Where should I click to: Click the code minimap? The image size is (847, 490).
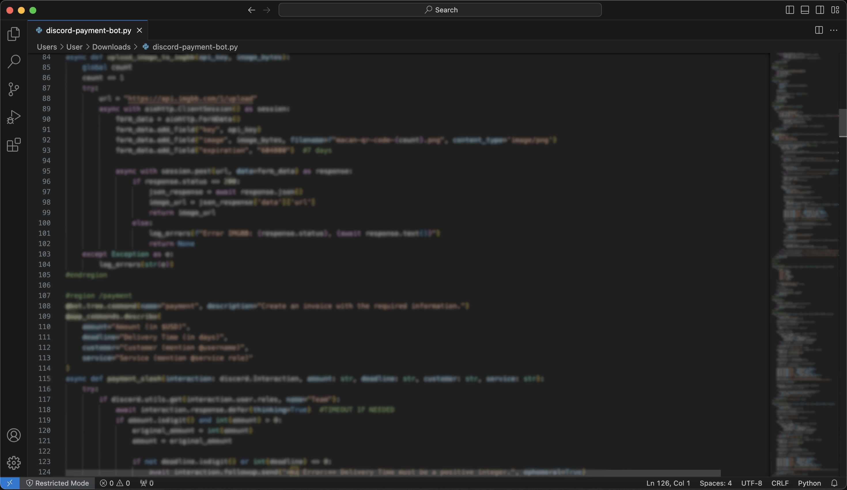(804, 264)
